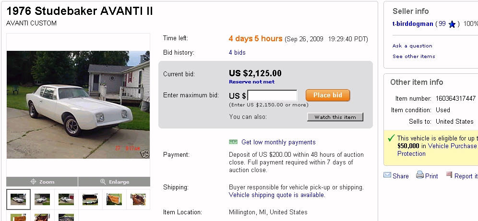Click the maximum bid input field
The image size is (478, 221).
272,95
